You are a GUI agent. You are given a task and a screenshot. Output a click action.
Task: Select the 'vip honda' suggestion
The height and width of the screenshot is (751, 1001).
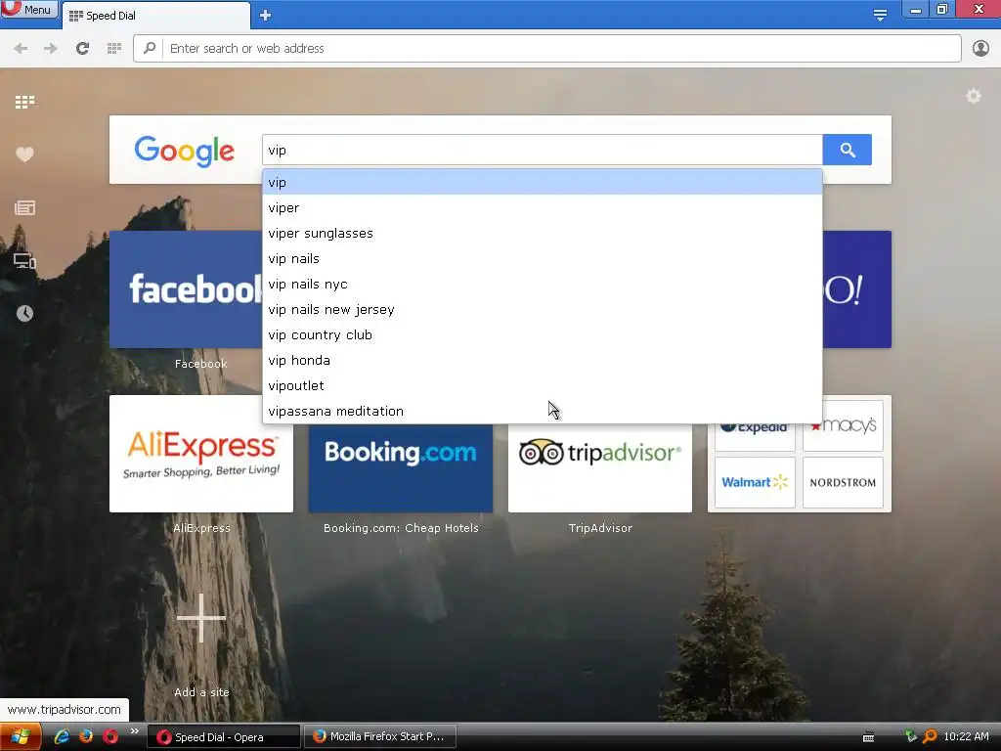542,360
